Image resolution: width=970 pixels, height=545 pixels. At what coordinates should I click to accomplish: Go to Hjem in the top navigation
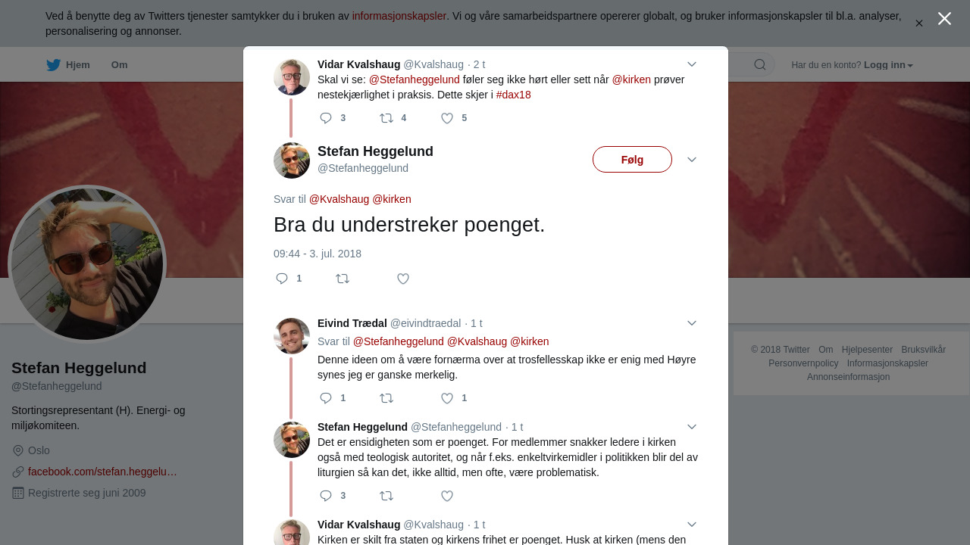(68, 65)
